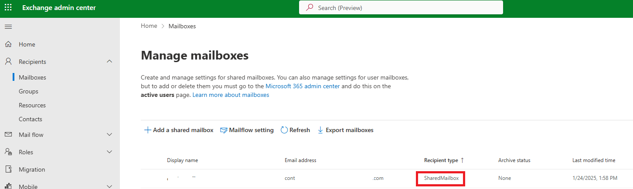
Task: Click Mailboxes in the breadcrumb
Action: click(182, 26)
